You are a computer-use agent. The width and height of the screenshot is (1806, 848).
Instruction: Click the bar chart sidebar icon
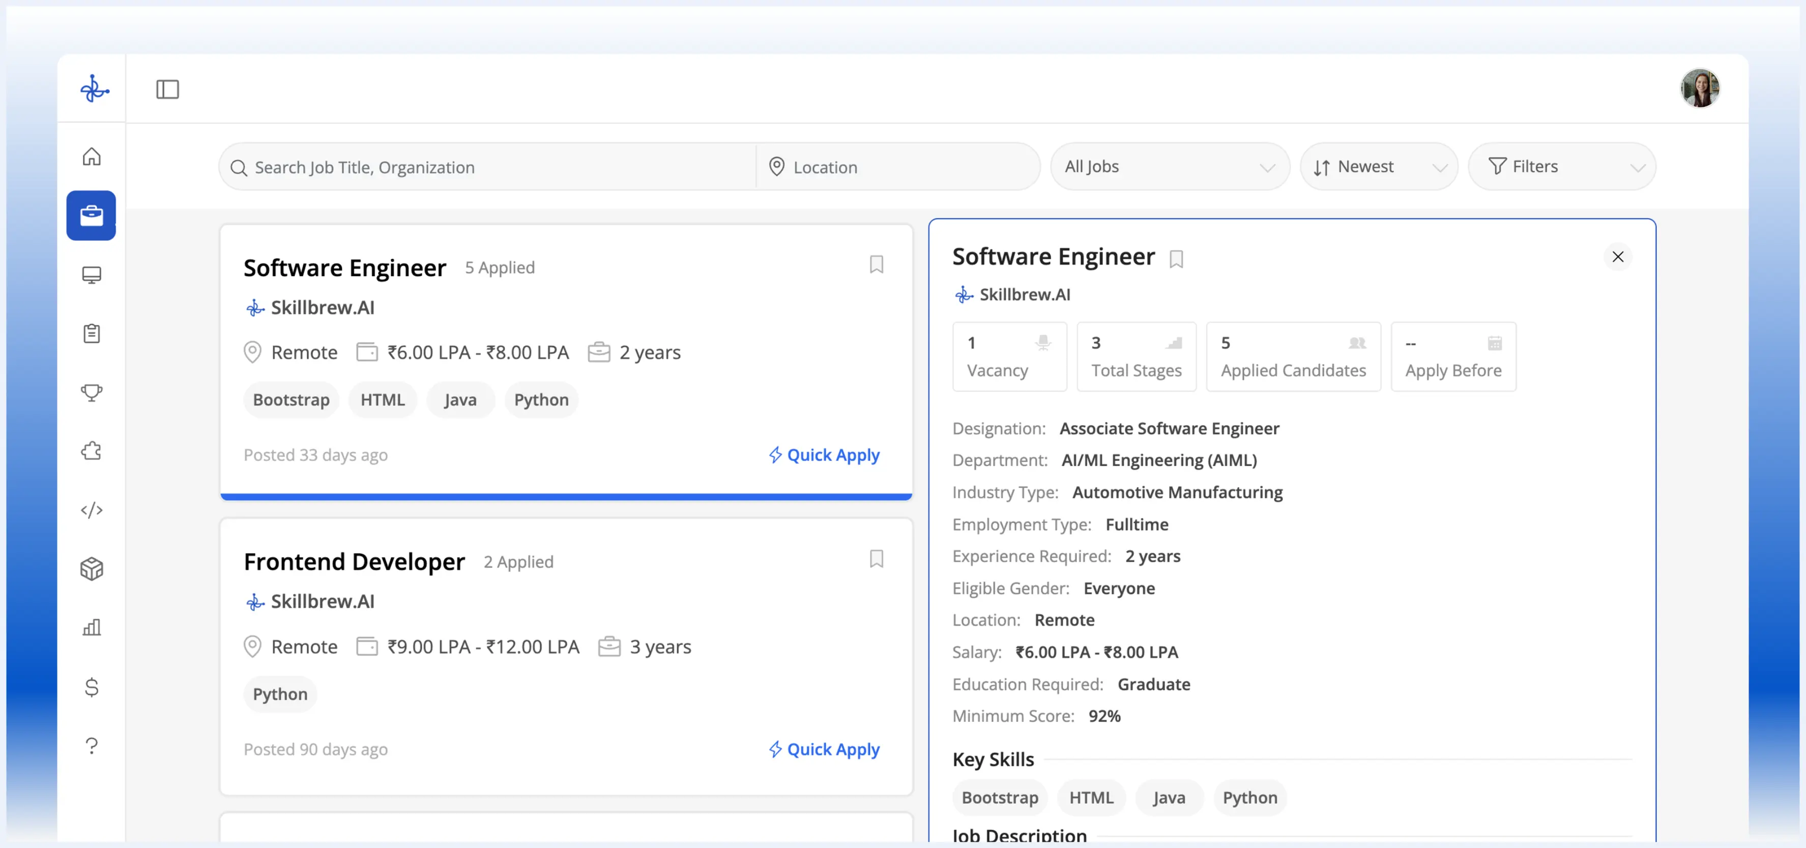91,627
